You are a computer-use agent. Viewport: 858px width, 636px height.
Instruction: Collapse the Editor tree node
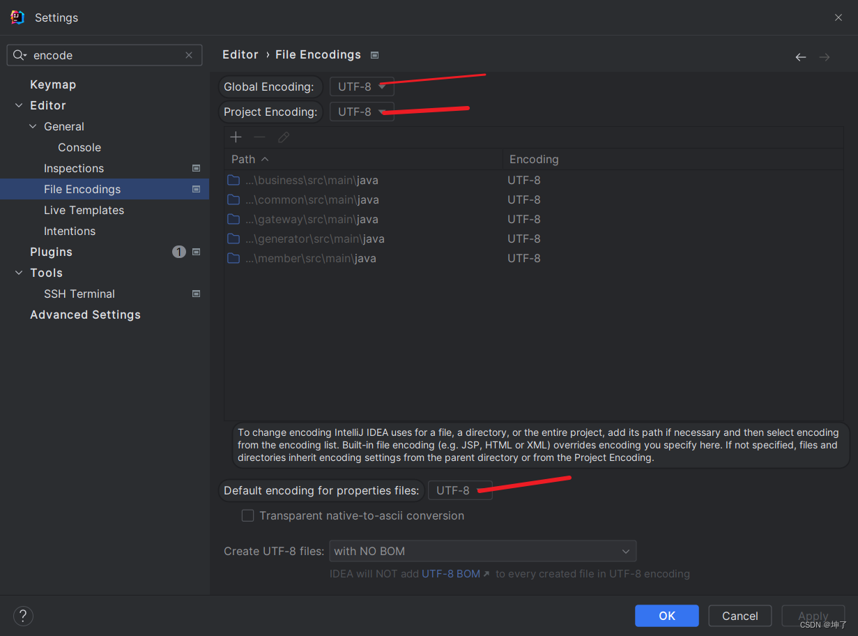click(18, 105)
